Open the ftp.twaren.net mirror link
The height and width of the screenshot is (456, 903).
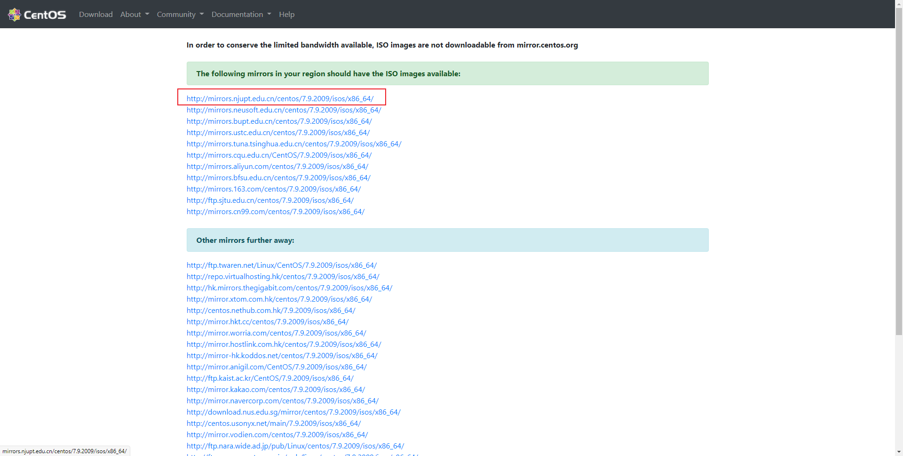(282, 265)
